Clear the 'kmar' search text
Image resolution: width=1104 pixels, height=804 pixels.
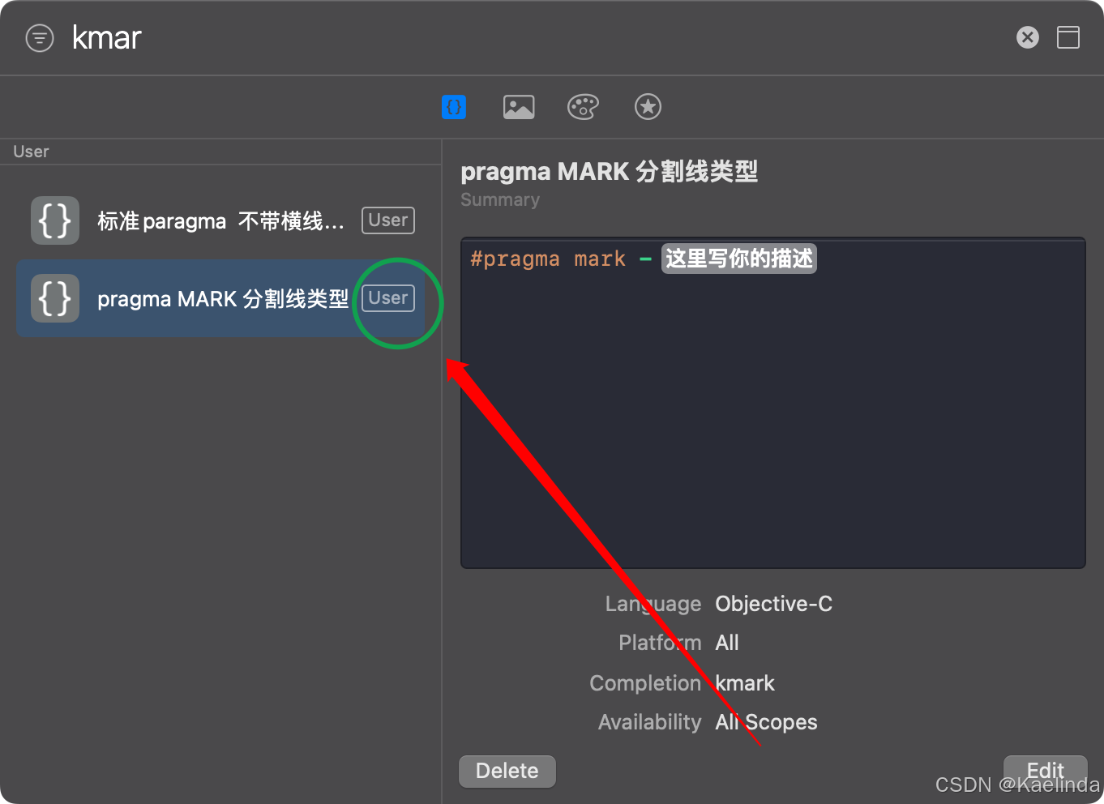tap(1028, 37)
